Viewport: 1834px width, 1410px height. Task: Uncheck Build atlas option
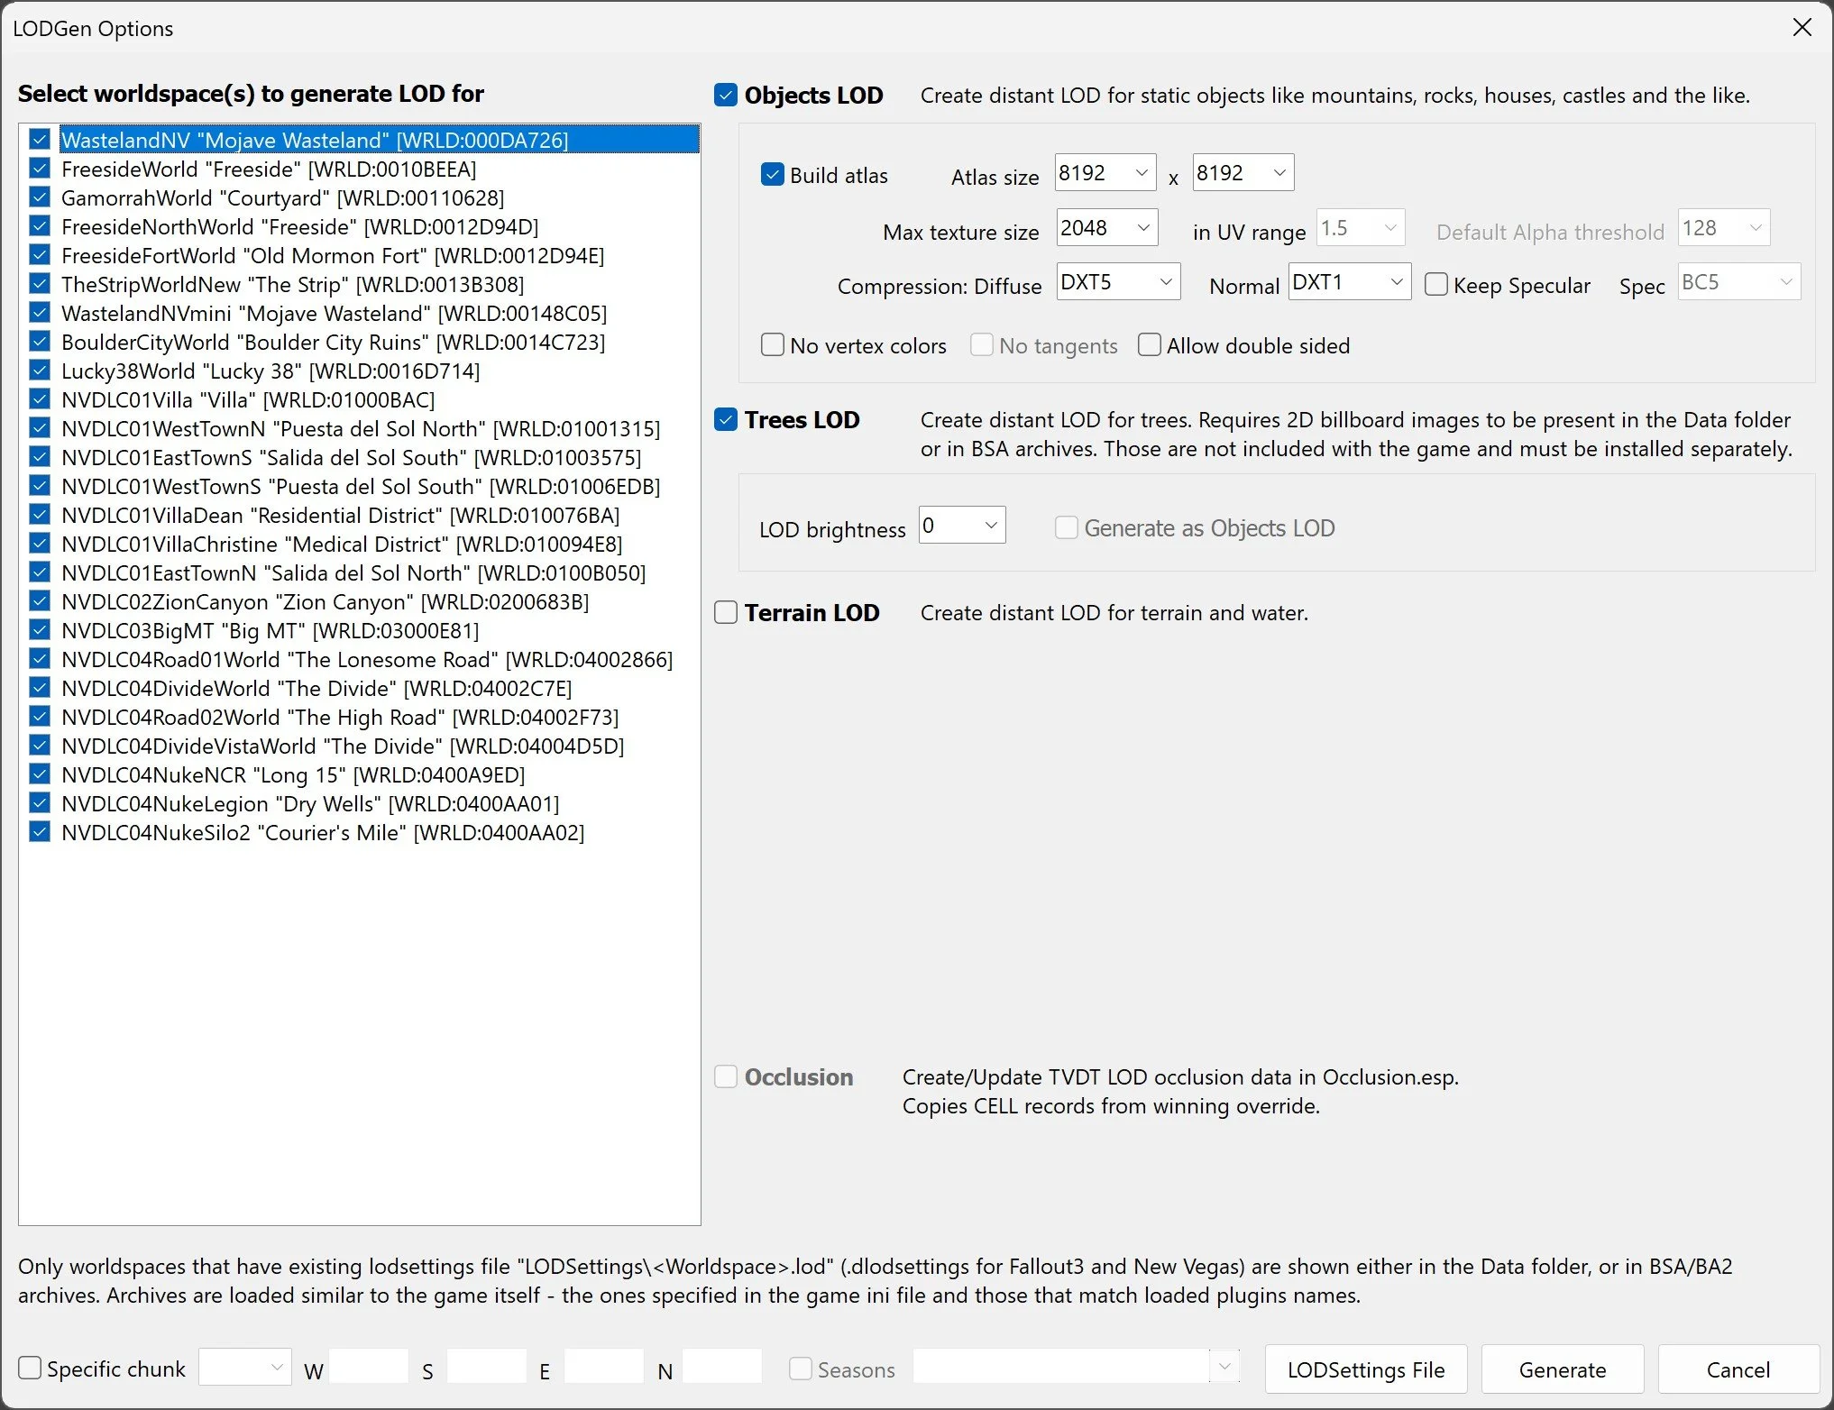773,175
